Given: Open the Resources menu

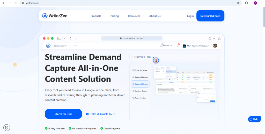Looking at the screenshot, I should [x=134, y=16].
